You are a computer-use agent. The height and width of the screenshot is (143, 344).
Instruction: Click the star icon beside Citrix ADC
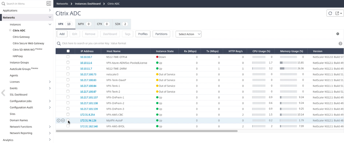coord(10,30)
